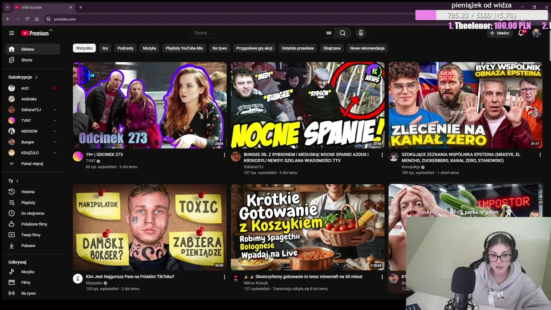The width and height of the screenshot is (551, 310).
Task: Click the YouTube Premium logo
Action: tap(36, 33)
